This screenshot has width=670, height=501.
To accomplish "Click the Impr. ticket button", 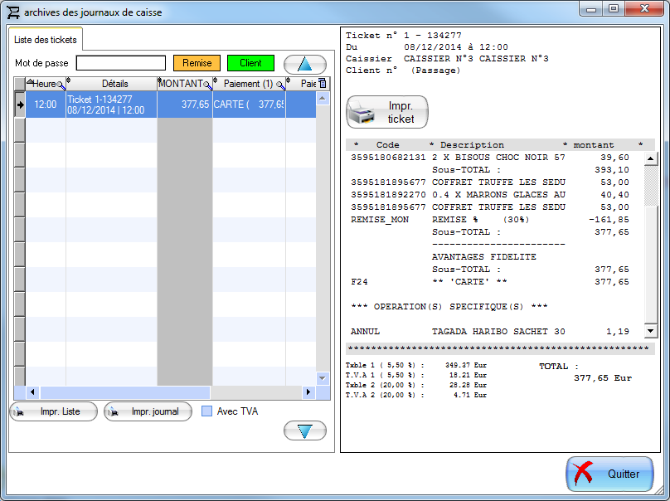I will (387, 112).
